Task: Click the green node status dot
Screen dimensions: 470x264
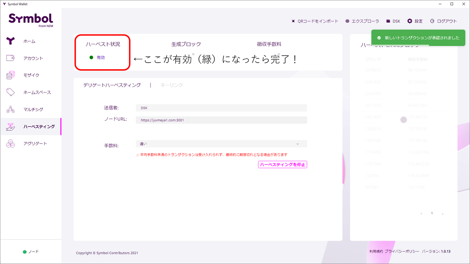Action: pyautogui.click(x=25, y=251)
